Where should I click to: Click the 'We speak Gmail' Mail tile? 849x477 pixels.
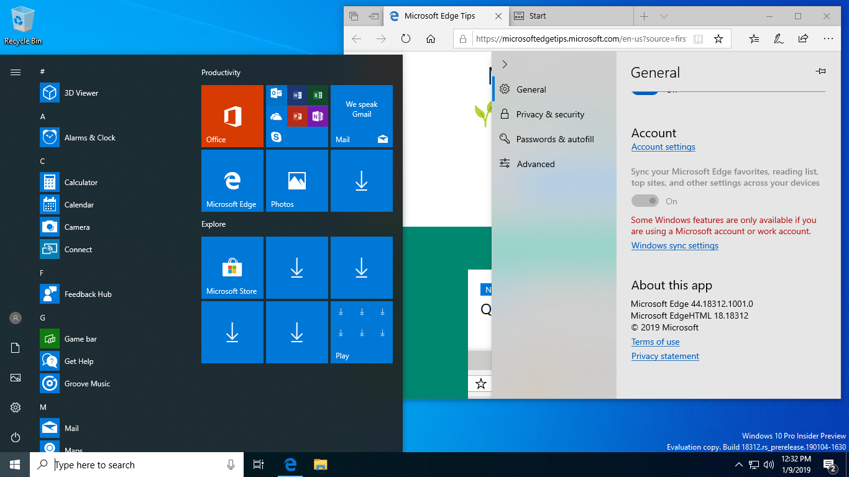[x=362, y=116]
